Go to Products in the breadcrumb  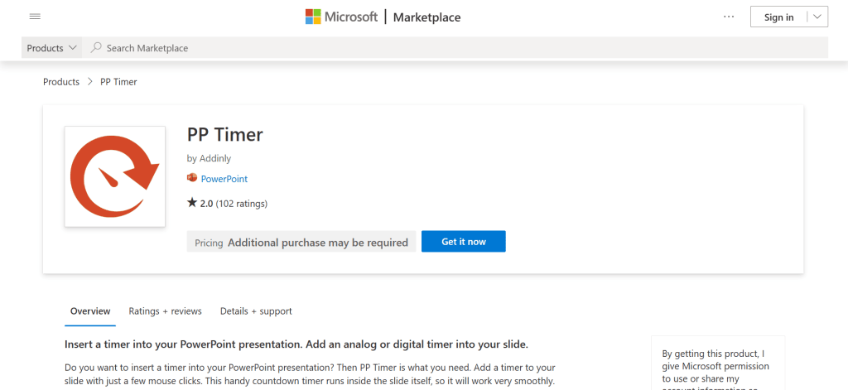61,82
